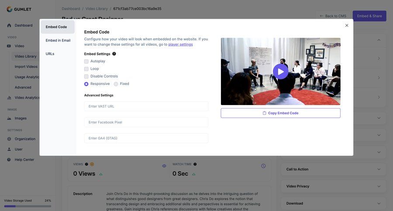Open the URLs tab
The height and width of the screenshot is (211, 393).
coord(50,54)
